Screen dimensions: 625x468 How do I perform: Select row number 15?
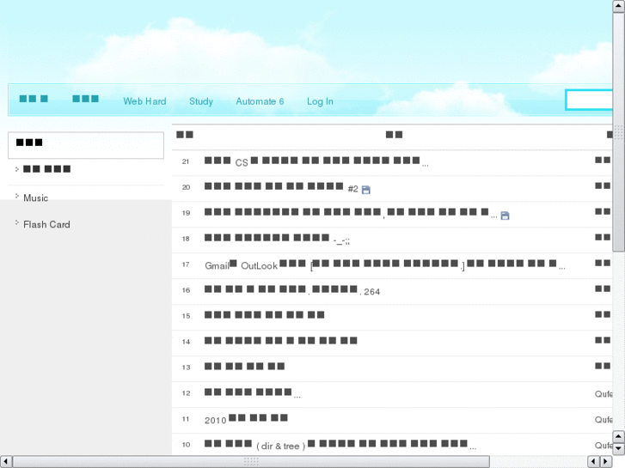pos(186,316)
